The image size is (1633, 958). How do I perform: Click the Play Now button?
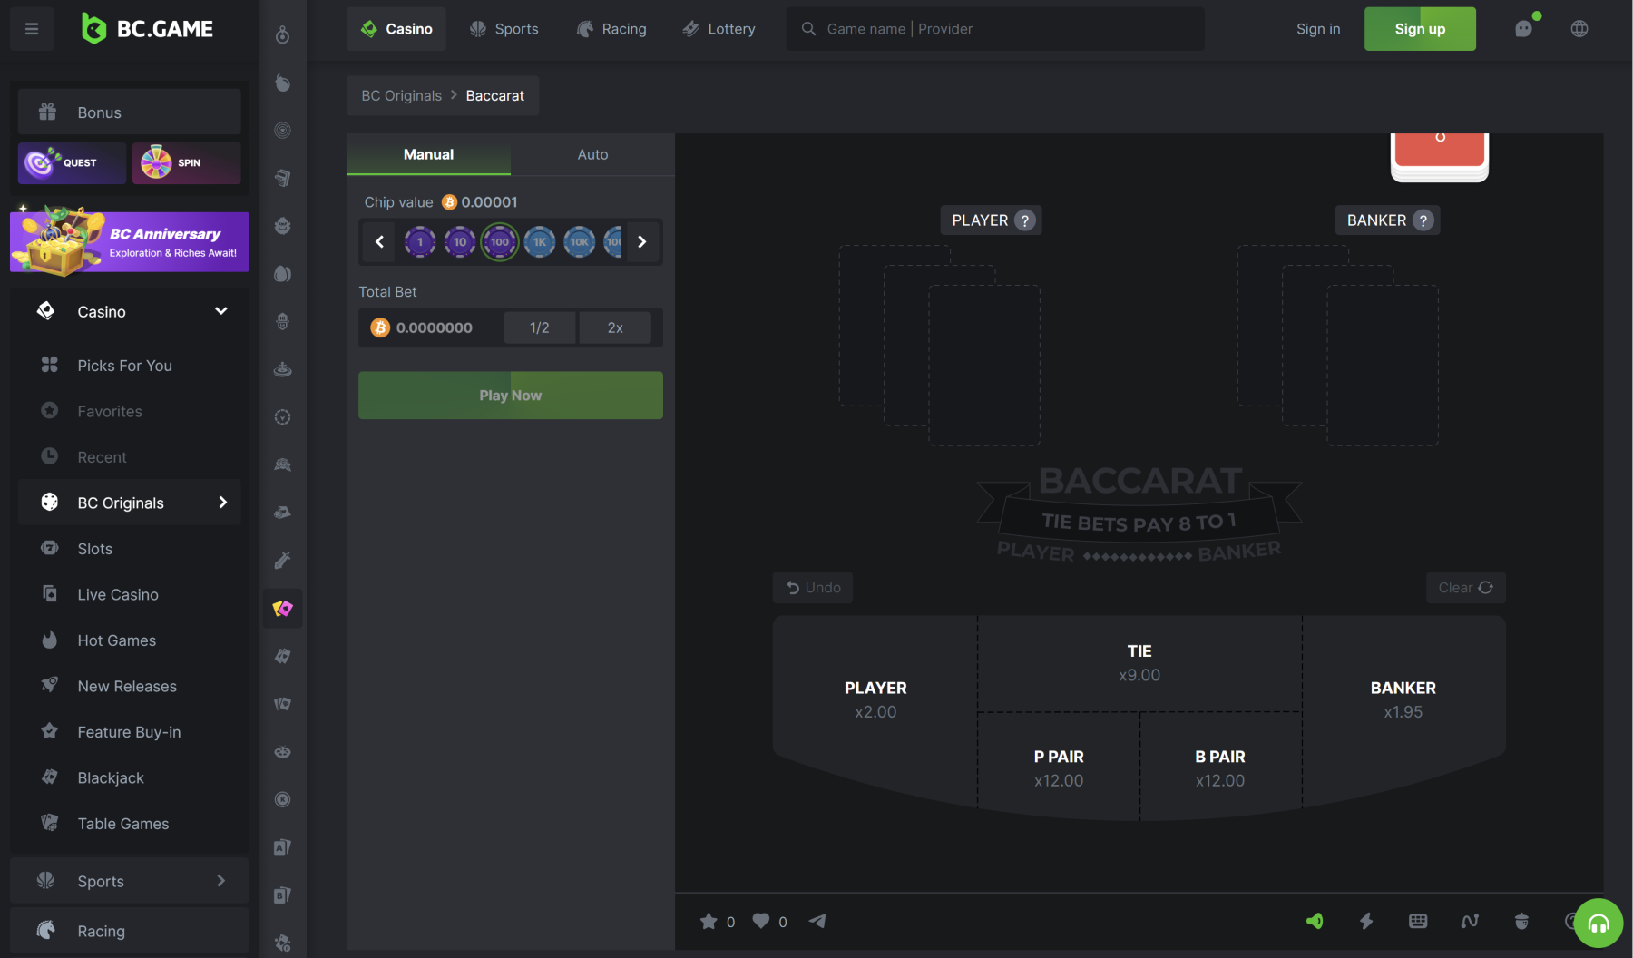(x=511, y=396)
